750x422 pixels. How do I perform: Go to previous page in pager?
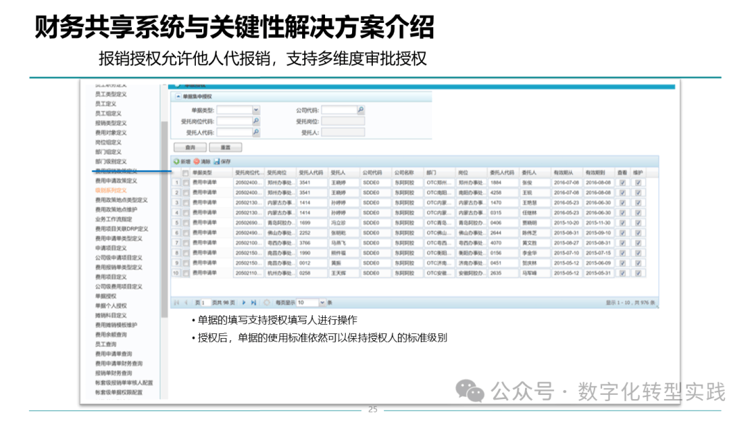[x=186, y=303]
